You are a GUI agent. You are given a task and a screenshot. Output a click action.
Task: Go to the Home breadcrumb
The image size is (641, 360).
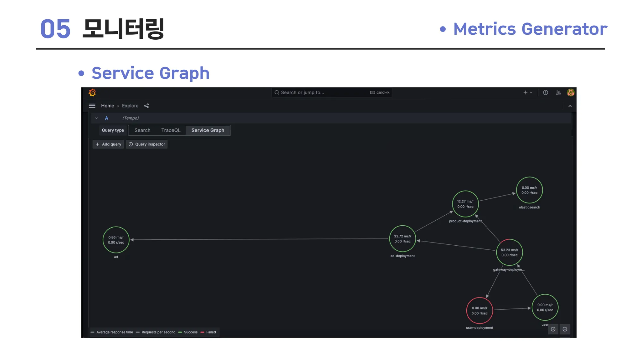click(108, 106)
